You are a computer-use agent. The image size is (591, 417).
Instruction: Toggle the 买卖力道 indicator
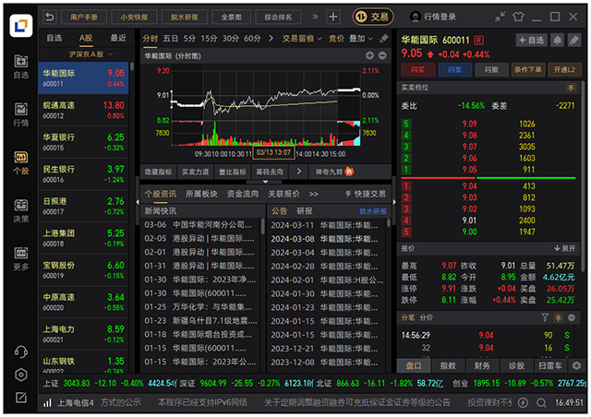coord(195,172)
